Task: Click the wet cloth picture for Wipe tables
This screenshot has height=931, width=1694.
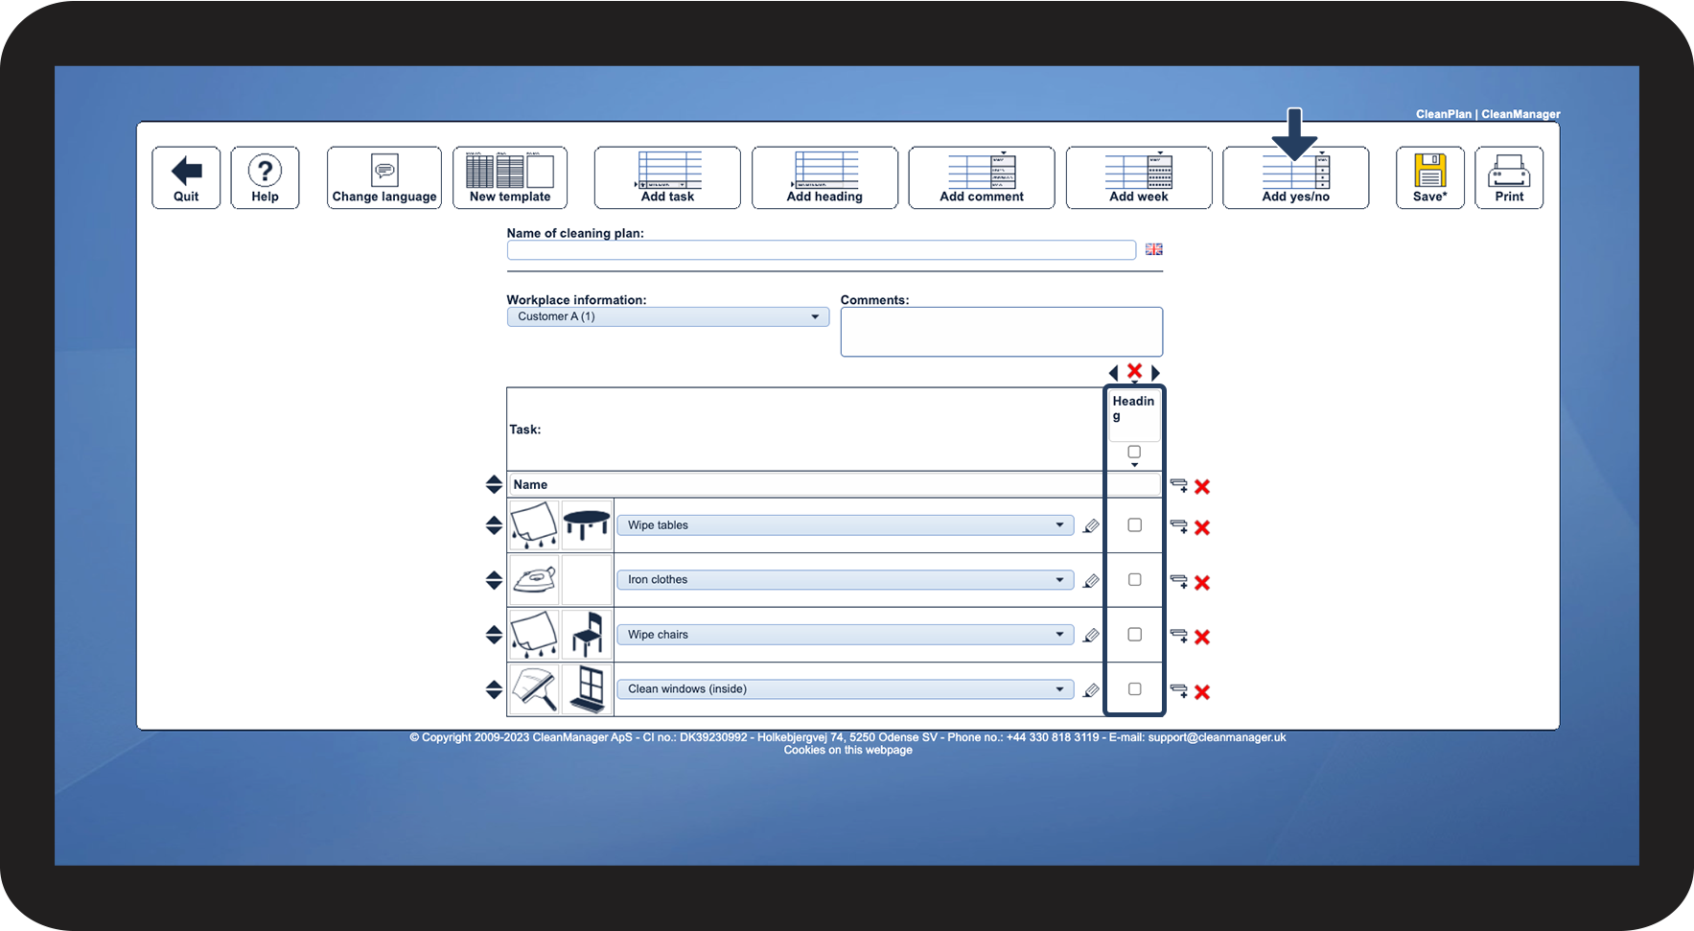Action: point(534,524)
